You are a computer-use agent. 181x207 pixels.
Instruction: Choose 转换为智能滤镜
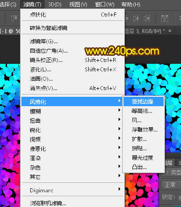click(73, 28)
